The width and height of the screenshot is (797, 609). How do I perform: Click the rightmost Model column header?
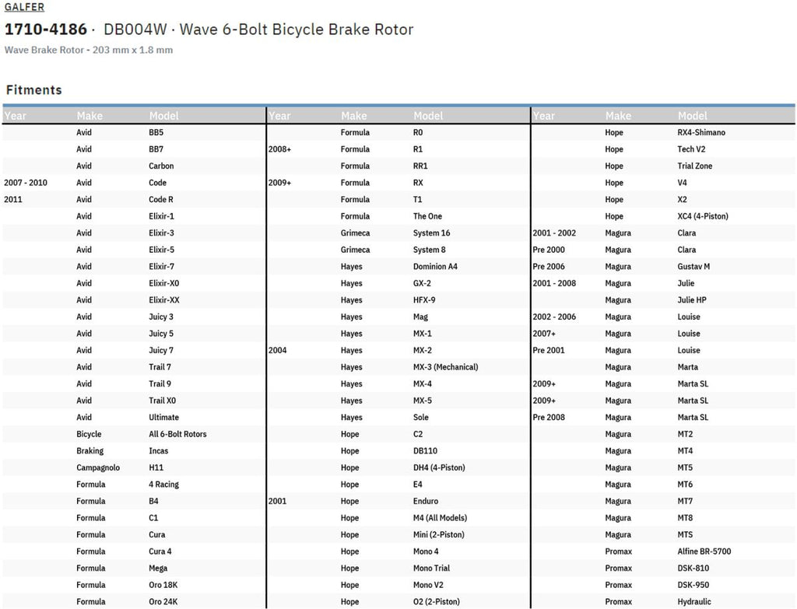[x=692, y=116]
